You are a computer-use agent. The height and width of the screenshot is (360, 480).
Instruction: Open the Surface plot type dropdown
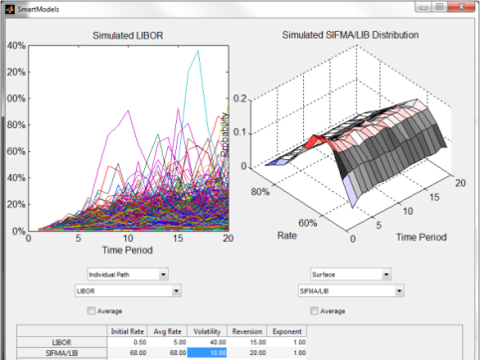[351, 274]
